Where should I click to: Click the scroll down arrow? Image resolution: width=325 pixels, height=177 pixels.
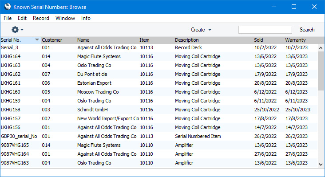pos(321,165)
